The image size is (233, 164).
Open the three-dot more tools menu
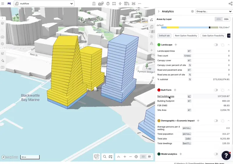pos(140,3)
